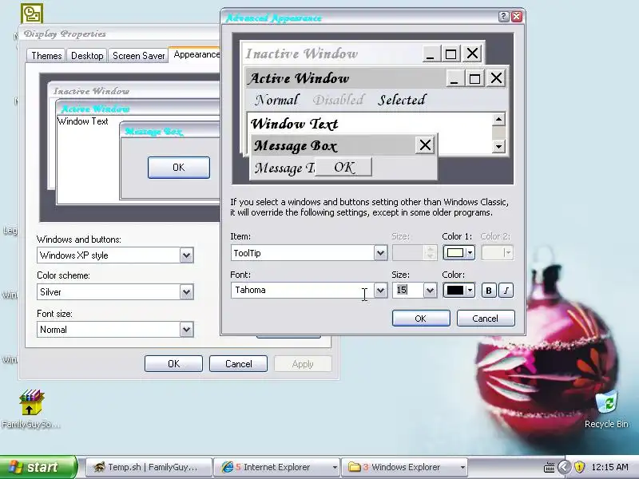Switch to the Desktop tab
This screenshot has height=479, width=639.
click(x=87, y=56)
